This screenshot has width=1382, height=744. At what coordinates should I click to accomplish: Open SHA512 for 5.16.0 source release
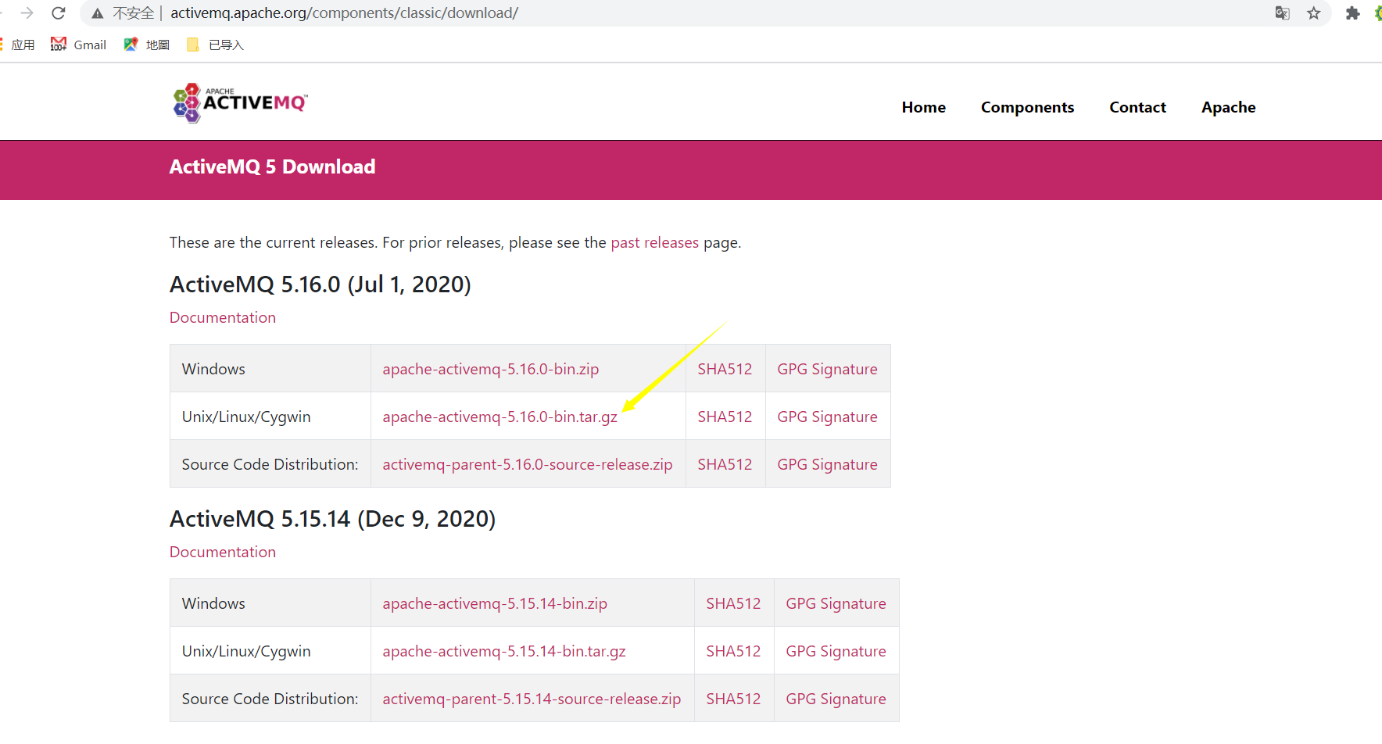pos(725,464)
